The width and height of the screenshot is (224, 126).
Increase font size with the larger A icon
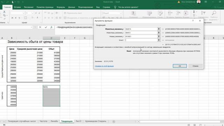[36, 13]
